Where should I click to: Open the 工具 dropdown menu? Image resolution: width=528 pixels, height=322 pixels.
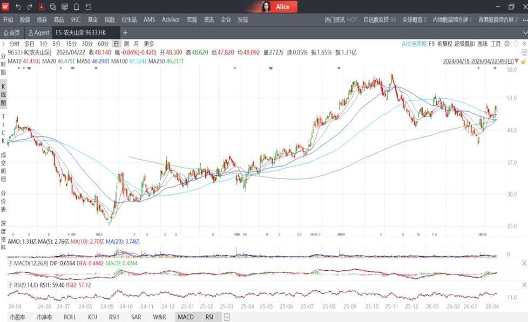(x=498, y=44)
